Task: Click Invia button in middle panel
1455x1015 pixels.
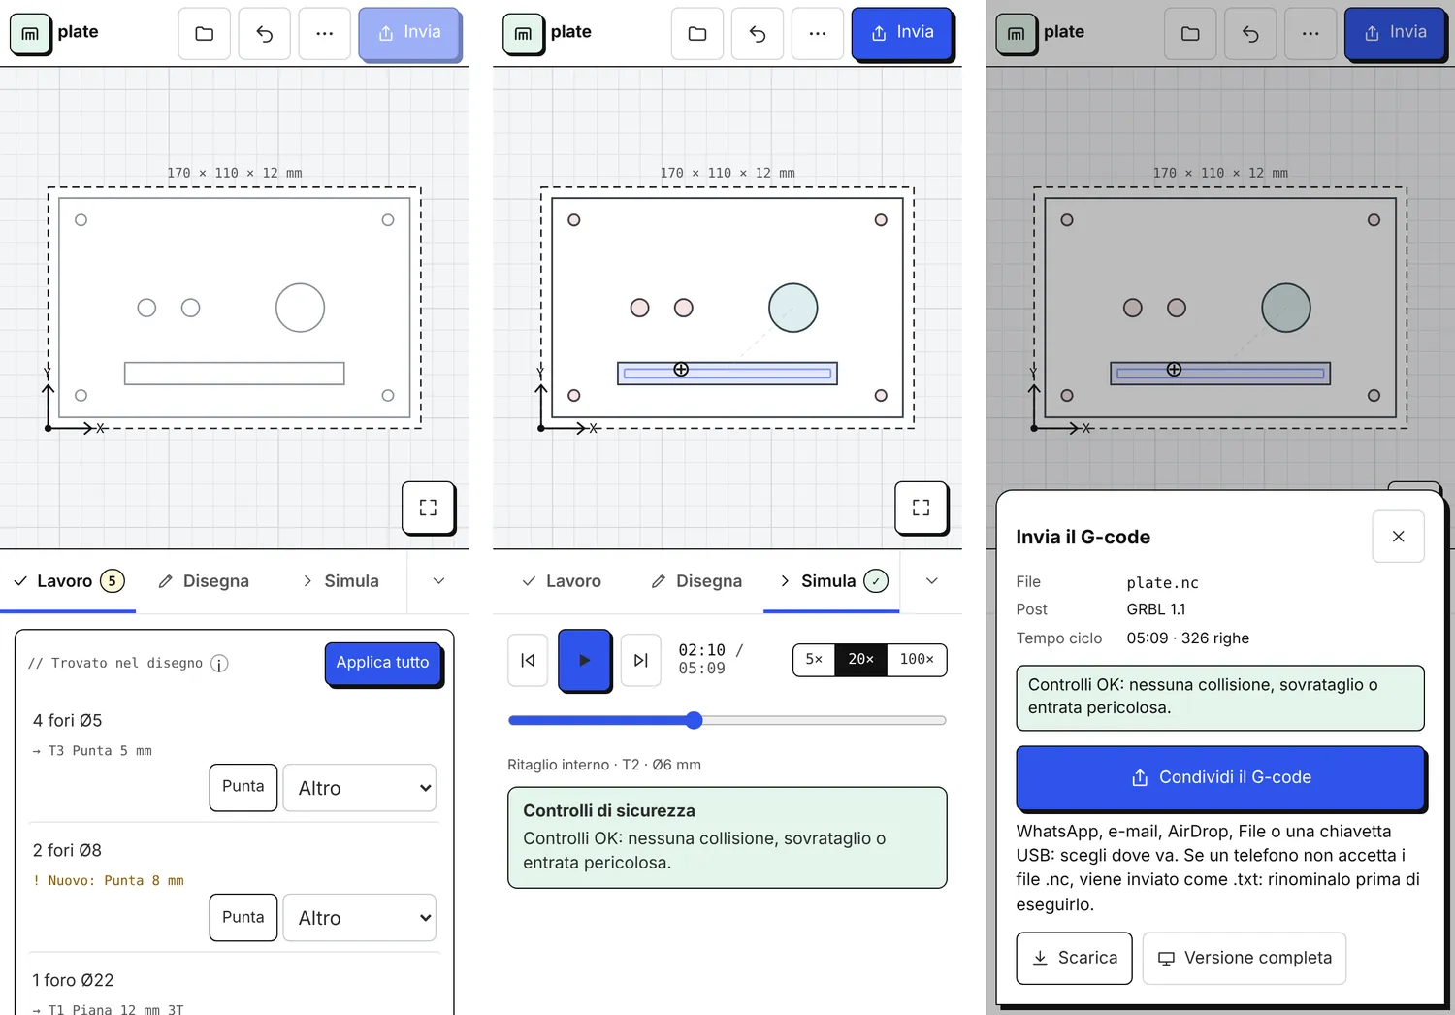Action: 902,33
